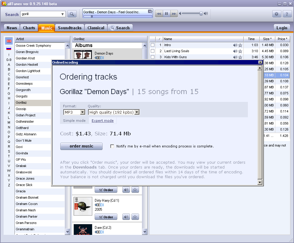Viewport: 294px width, 243px height.
Task: Open the News tab
Action: tap(12, 28)
